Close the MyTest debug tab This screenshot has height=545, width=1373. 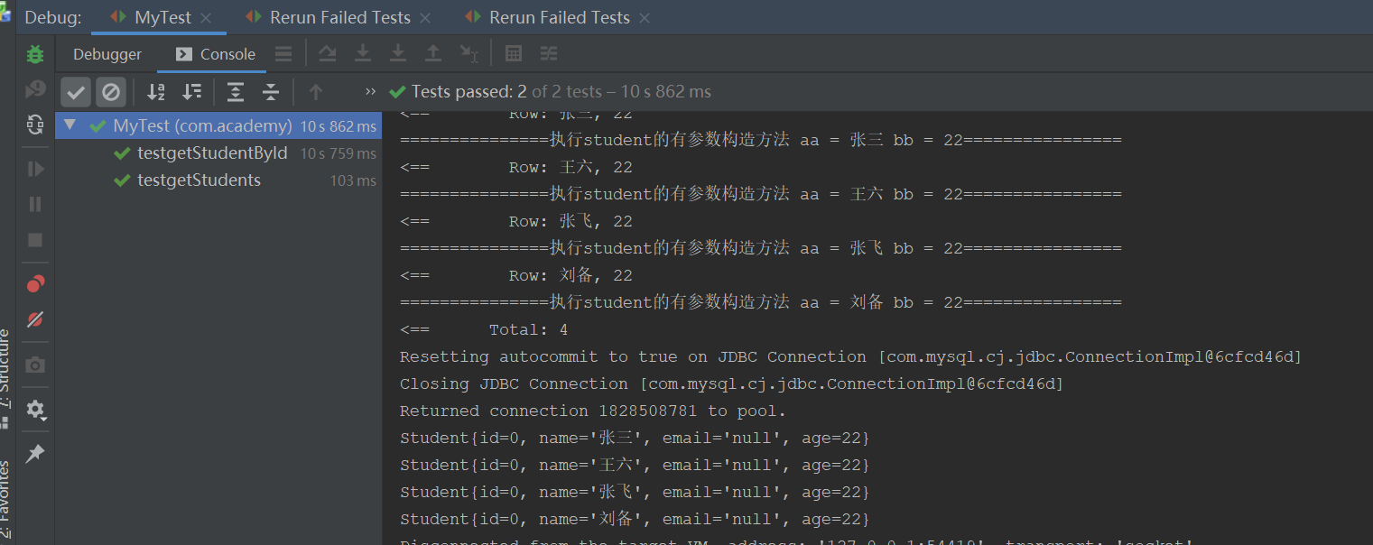[x=206, y=18]
